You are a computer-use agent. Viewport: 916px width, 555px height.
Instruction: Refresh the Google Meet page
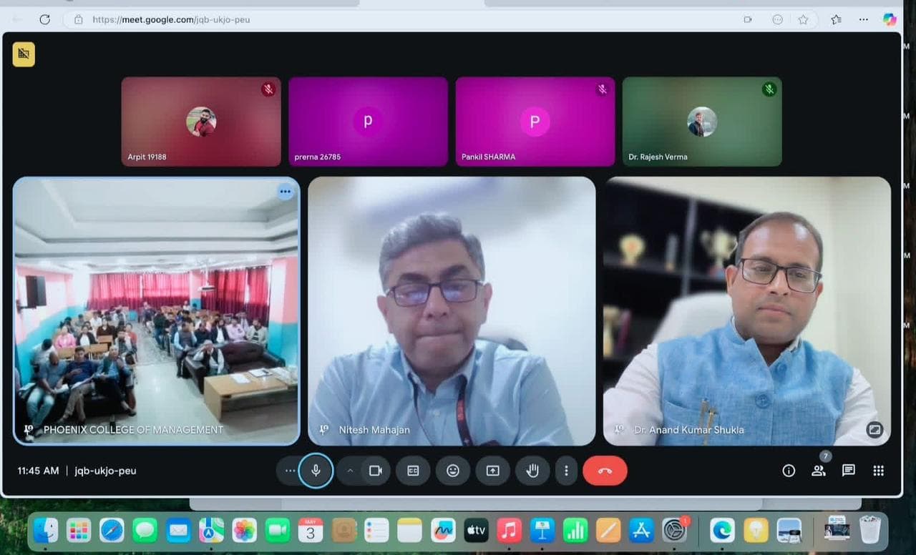pos(44,19)
